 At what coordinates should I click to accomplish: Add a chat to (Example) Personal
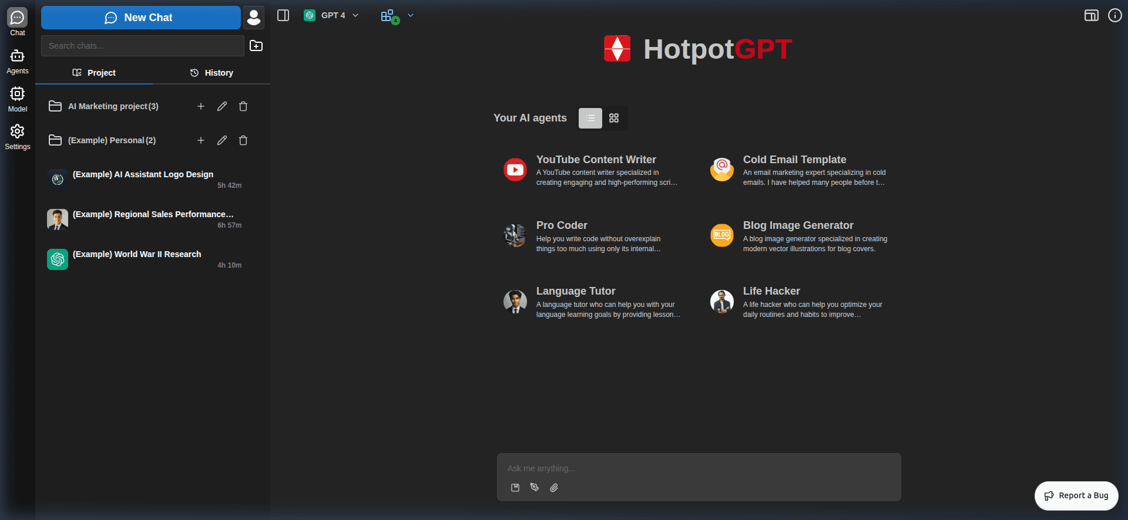[201, 140]
